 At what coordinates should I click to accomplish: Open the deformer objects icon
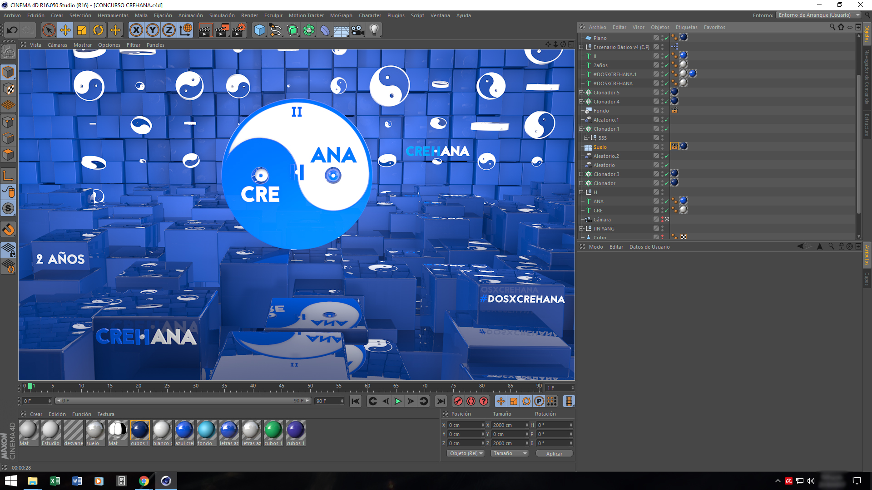[325, 30]
